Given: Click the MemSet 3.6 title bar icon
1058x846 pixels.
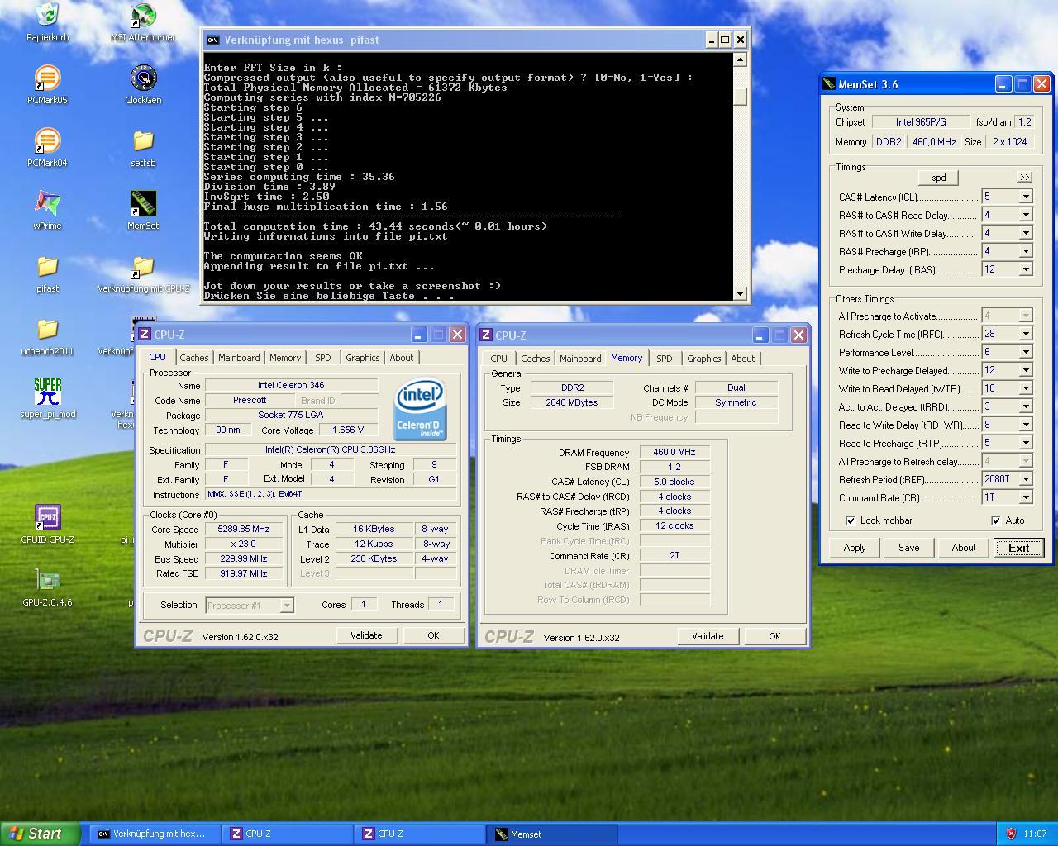Looking at the screenshot, I should (x=829, y=84).
